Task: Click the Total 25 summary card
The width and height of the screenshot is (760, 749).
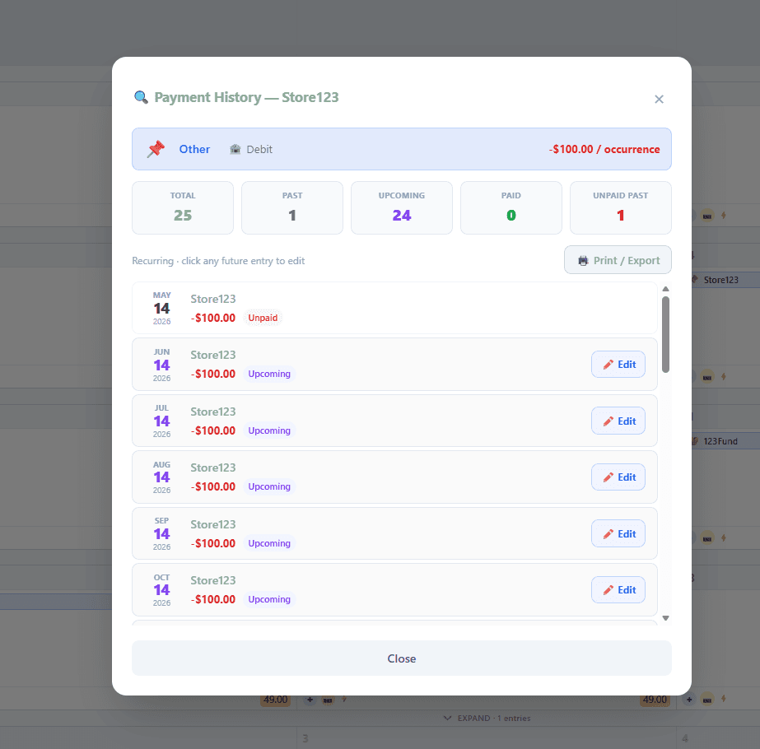Action: pos(183,208)
